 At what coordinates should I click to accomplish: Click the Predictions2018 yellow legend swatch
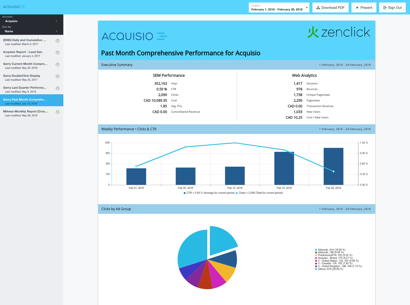316,255
